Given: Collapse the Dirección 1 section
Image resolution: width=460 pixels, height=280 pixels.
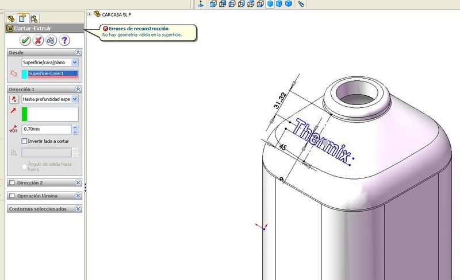Looking at the screenshot, I should point(78,89).
